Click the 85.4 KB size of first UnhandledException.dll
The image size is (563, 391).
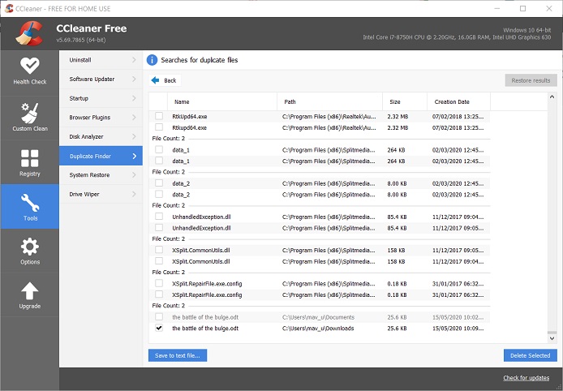point(397,217)
